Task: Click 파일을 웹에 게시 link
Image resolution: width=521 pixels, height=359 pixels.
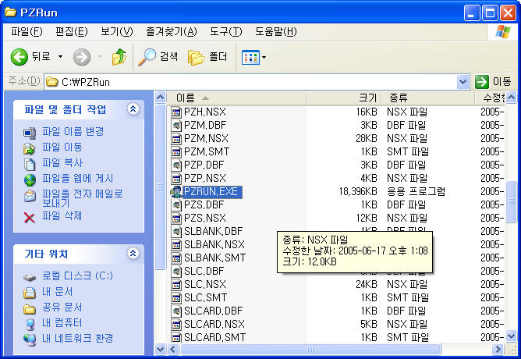Action: [x=77, y=179]
